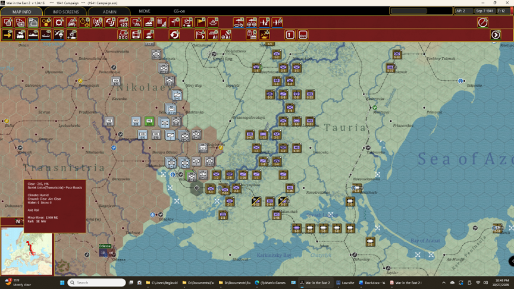Click the flag with arrow icon
This screenshot has width=514, height=289.
click(x=200, y=34)
